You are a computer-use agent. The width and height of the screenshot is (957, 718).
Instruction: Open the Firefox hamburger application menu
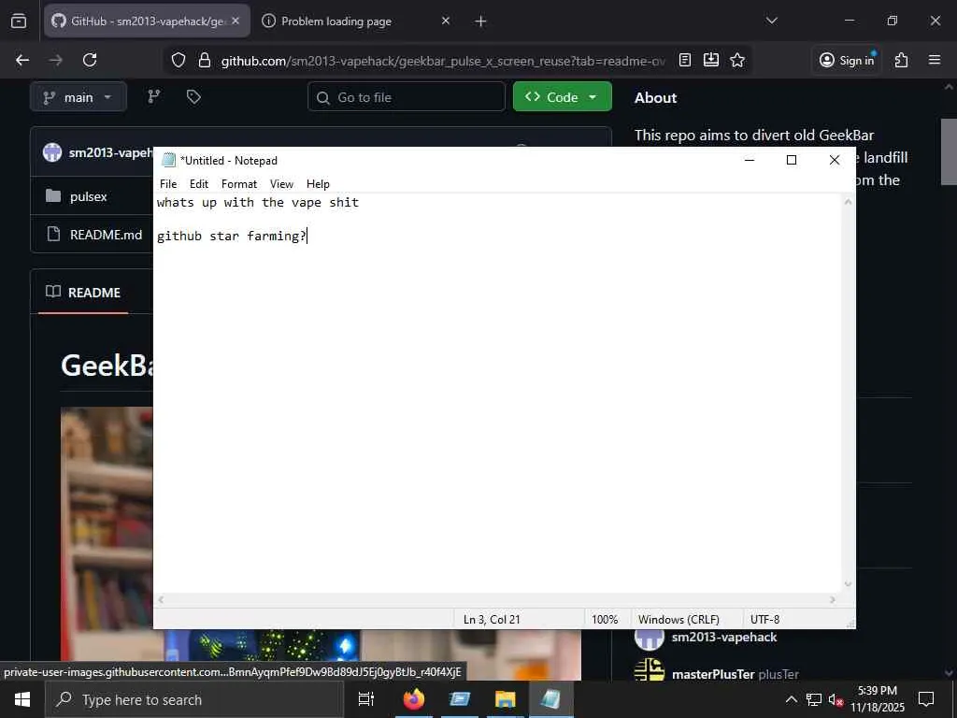[x=935, y=60]
